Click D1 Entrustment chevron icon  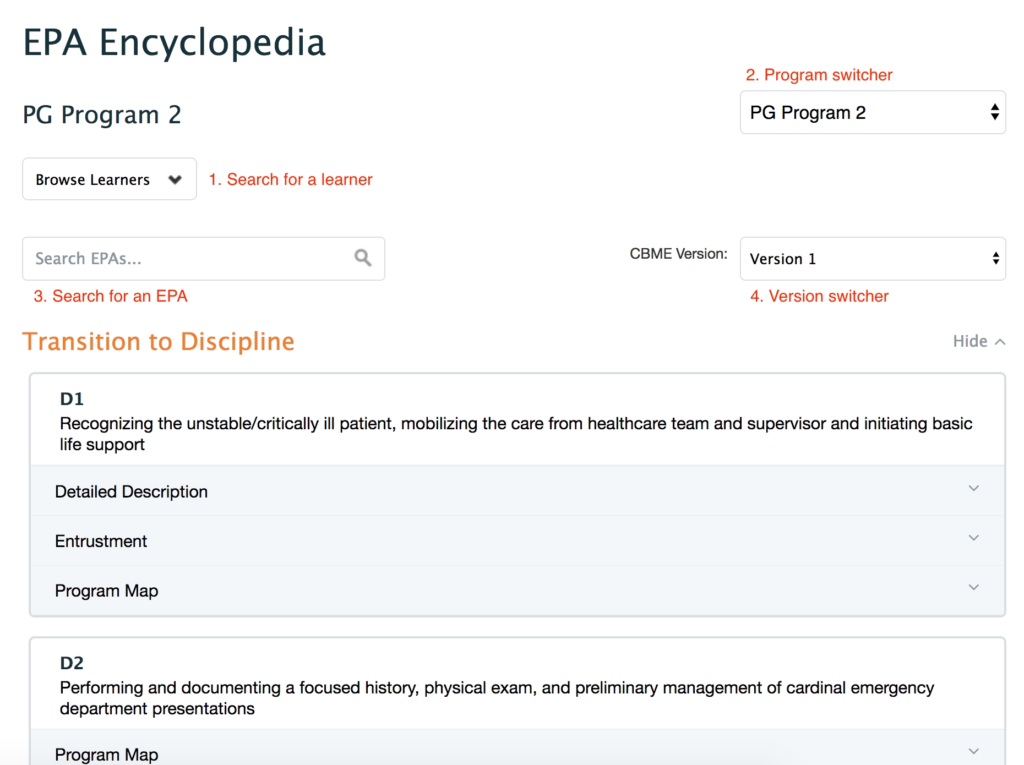973,538
